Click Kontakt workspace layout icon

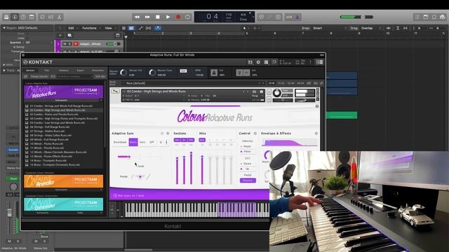pos(267,62)
